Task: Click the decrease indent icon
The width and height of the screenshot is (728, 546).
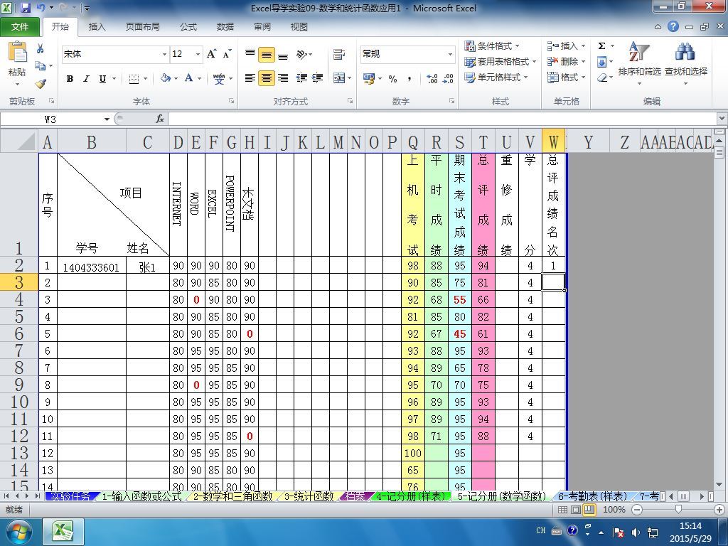Action: tap(301, 78)
